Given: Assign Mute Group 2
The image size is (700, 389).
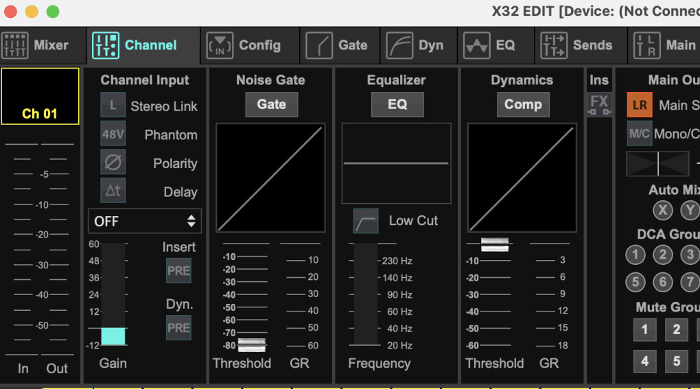Looking at the screenshot, I should pyautogui.click(x=677, y=330).
